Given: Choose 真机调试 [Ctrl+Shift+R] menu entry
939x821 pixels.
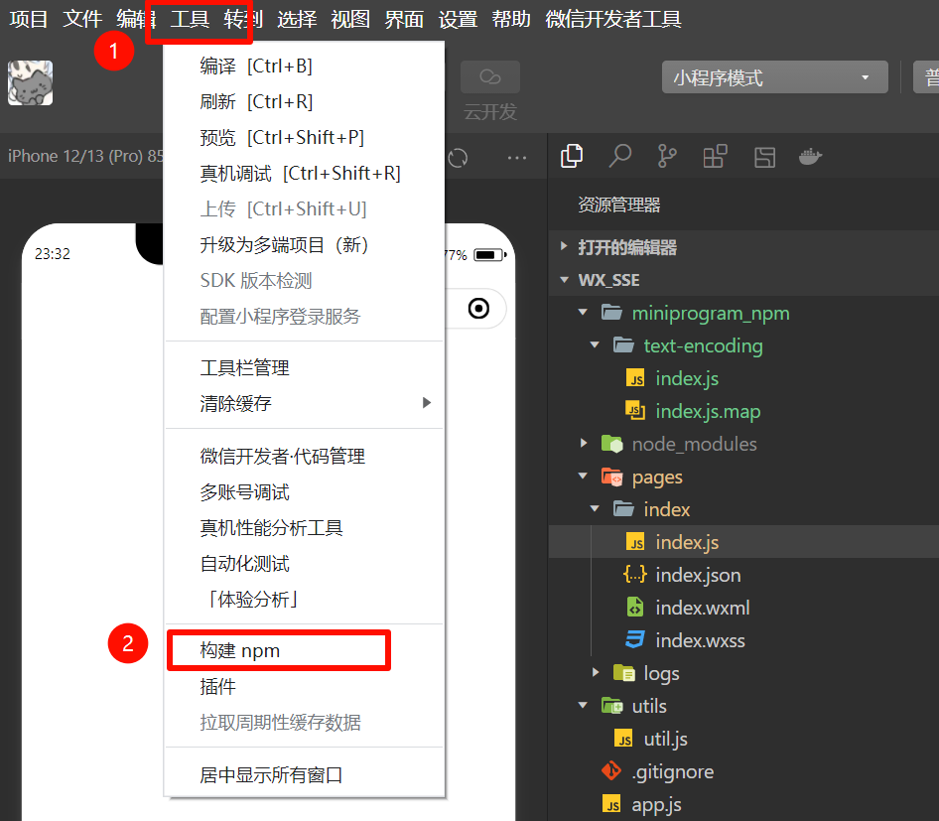Looking at the screenshot, I should pyautogui.click(x=304, y=174).
